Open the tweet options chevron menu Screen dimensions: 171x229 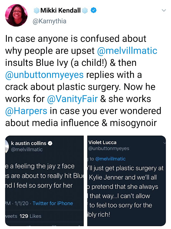(x=164, y=10)
